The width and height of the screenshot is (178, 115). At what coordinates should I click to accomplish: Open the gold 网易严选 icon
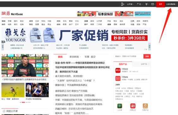point(145,106)
